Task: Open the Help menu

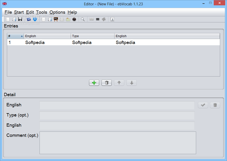Action: click(72, 12)
